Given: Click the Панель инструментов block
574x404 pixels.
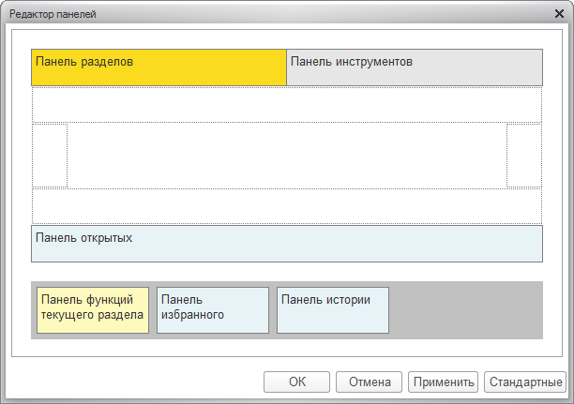Looking at the screenshot, I should [414, 67].
